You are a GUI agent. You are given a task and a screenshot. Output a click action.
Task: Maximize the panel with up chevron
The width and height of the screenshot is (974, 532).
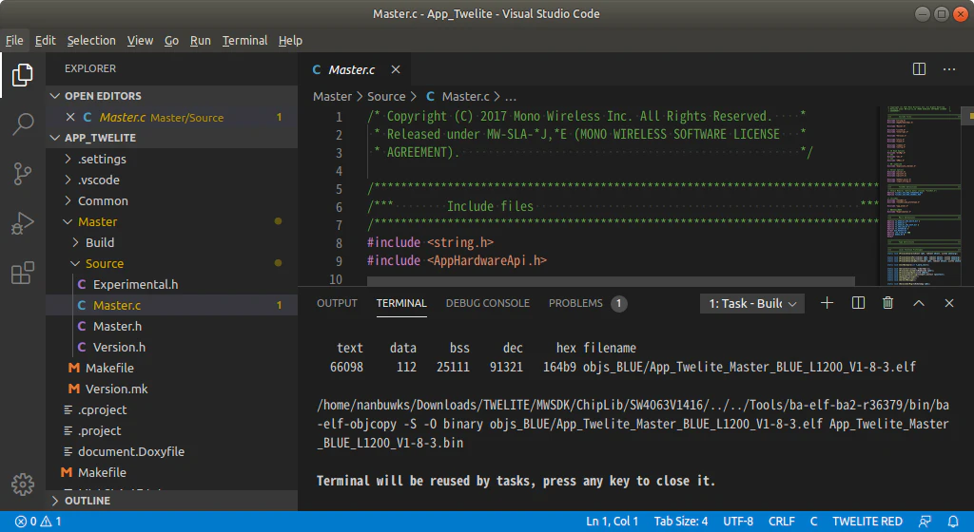919,303
